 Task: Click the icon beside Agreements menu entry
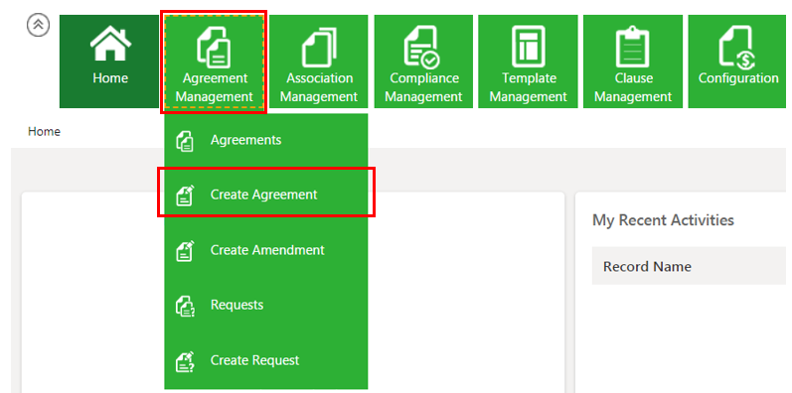pyautogui.click(x=185, y=141)
